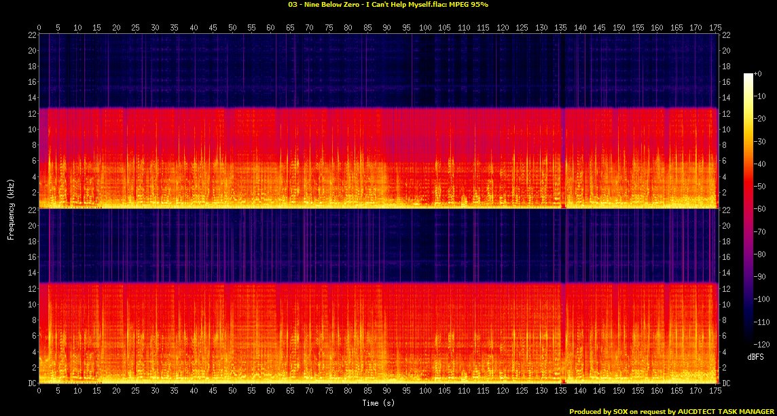Screen dimensions: 777x416
Task: Click the 90 second tick on the top time axis
Action: coord(386,27)
